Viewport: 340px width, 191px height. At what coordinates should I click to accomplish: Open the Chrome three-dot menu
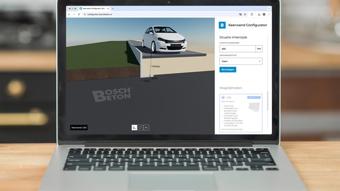pos(269,14)
